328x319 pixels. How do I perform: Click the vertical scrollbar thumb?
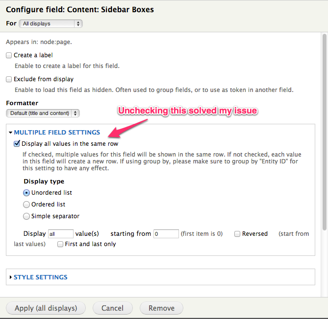(325, 132)
